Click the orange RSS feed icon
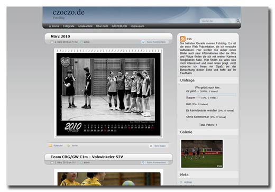Screen dimensions: 275x192 [x=182, y=39]
